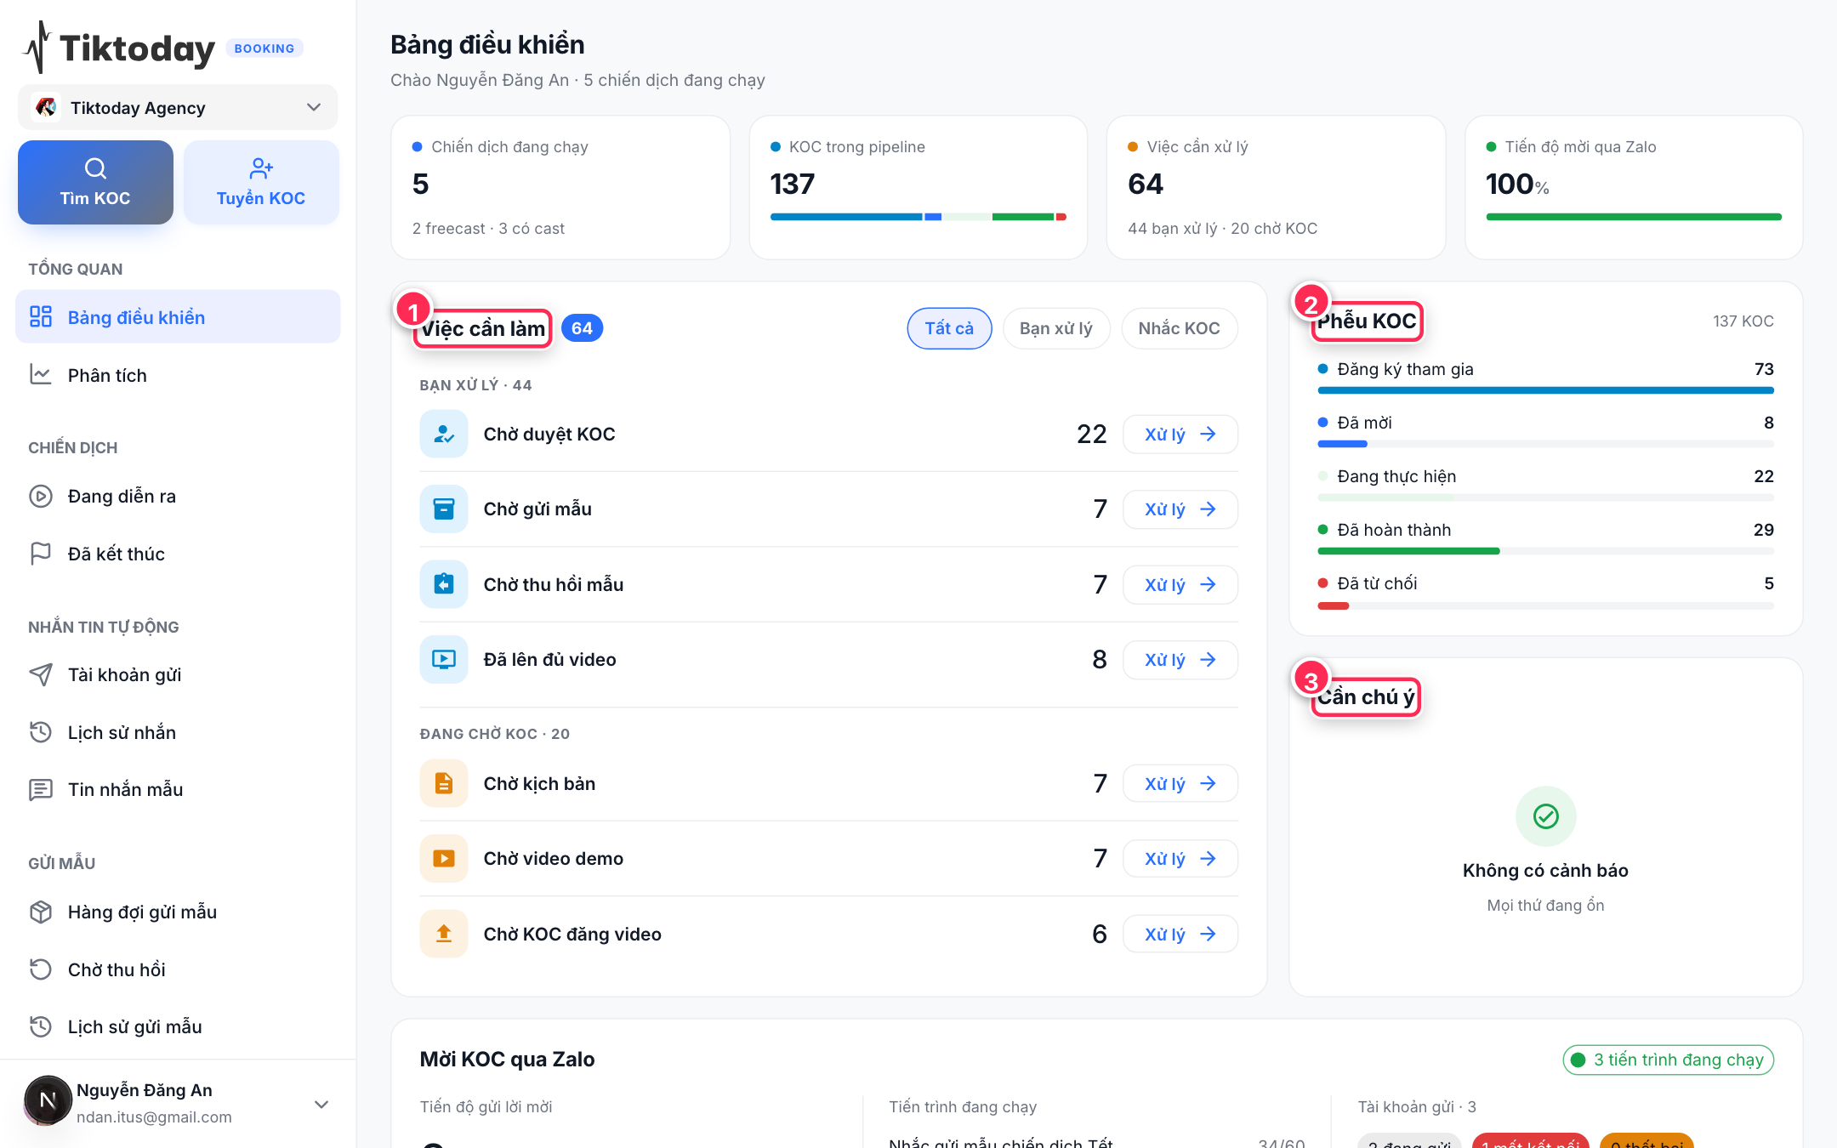This screenshot has width=1837, height=1148.
Task: Click the Đang thực hiện funnel row
Action: coord(1545,486)
